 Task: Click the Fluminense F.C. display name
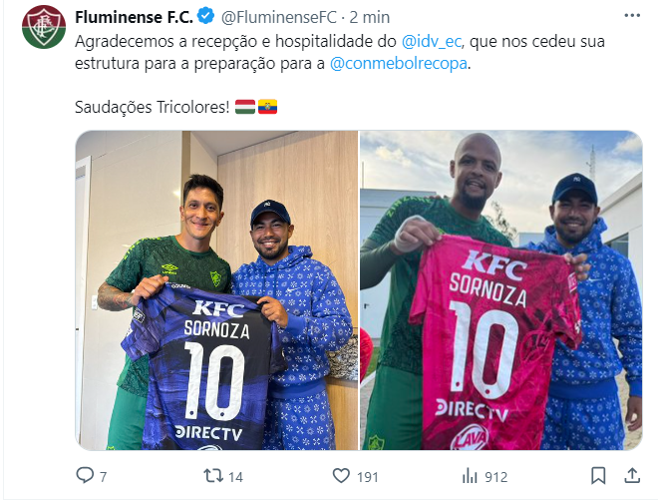point(134,17)
